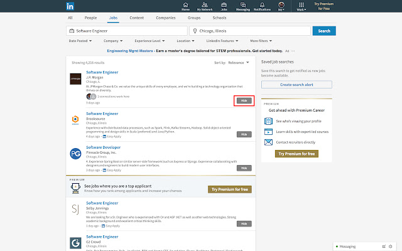Click '2 connections work here' text
Image resolution: width=402 pixels, height=251 pixels.
[113, 97]
